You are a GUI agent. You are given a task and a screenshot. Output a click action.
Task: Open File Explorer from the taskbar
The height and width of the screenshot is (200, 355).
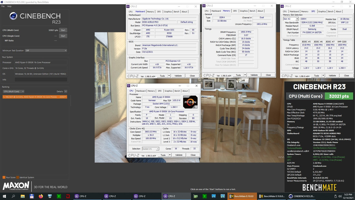coord(23,196)
